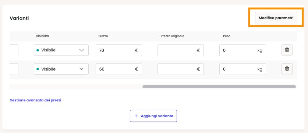Expand first row visibility chevron arrow
This screenshot has width=308, height=133.
81,50
